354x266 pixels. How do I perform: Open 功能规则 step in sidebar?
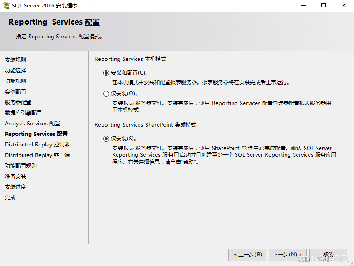point(15,81)
